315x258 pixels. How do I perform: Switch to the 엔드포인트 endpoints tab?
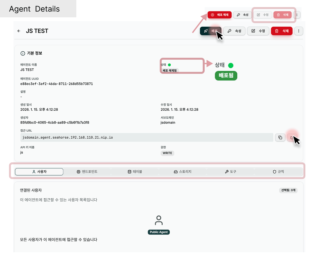pos(87,172)
